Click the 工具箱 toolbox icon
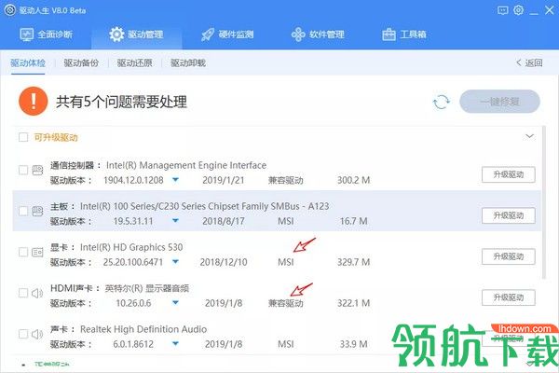 pyautogui.click(x=389, y=35)
